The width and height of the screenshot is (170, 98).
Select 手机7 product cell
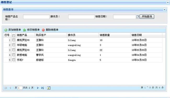tap(20, 60)
